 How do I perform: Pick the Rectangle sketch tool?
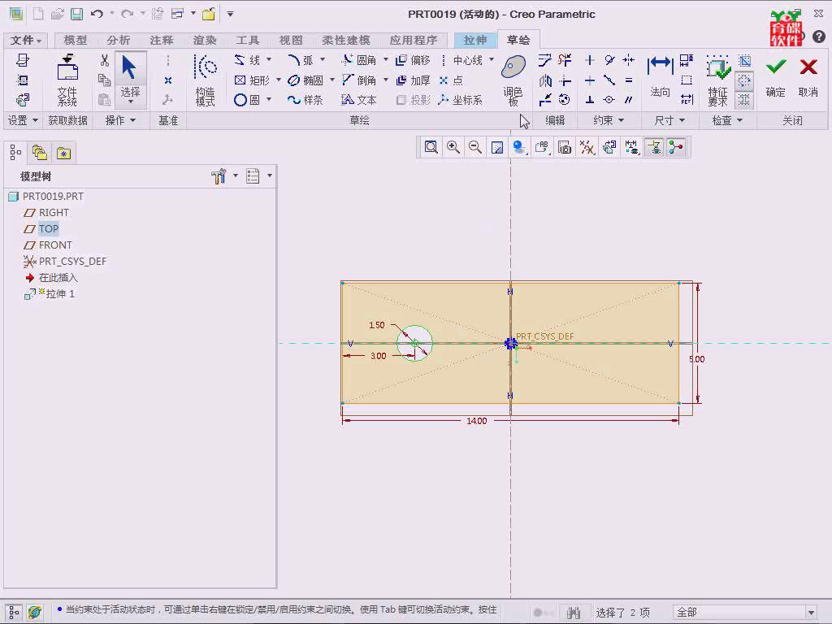(x=252, y=80)
